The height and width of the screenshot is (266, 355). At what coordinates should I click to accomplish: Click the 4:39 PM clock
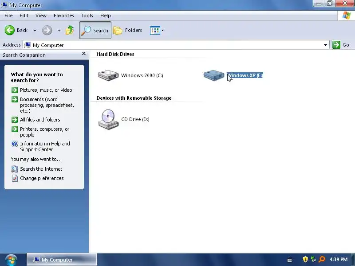pos(339,259)
